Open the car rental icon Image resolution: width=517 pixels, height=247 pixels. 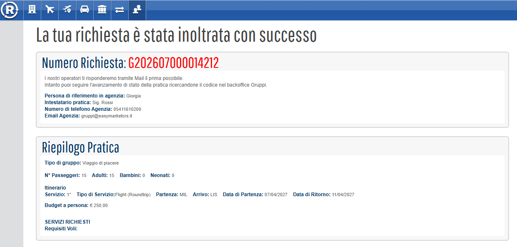(85, 10)
